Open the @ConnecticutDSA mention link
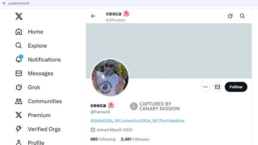258x145 pixels. pos(132,121)
